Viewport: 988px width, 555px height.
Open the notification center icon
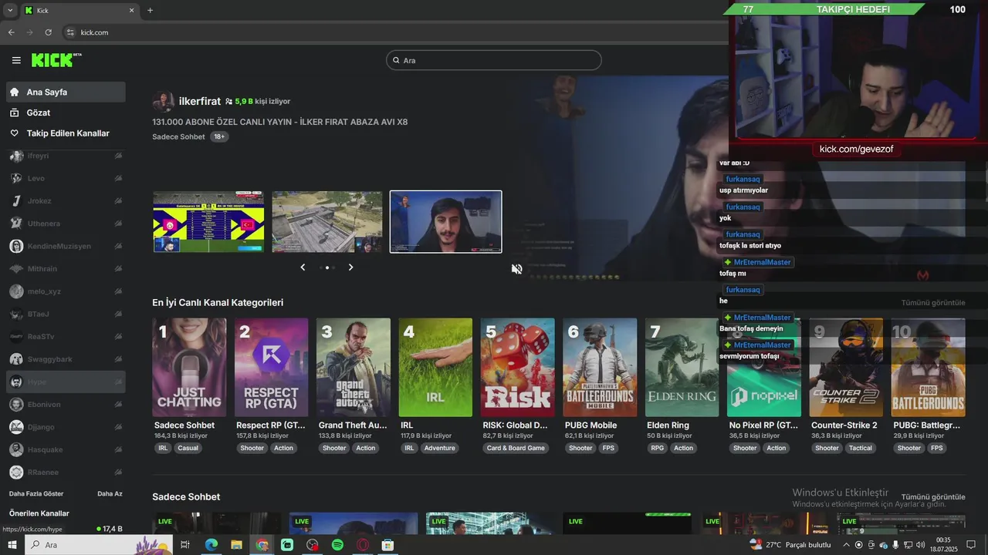coord(971,545)
